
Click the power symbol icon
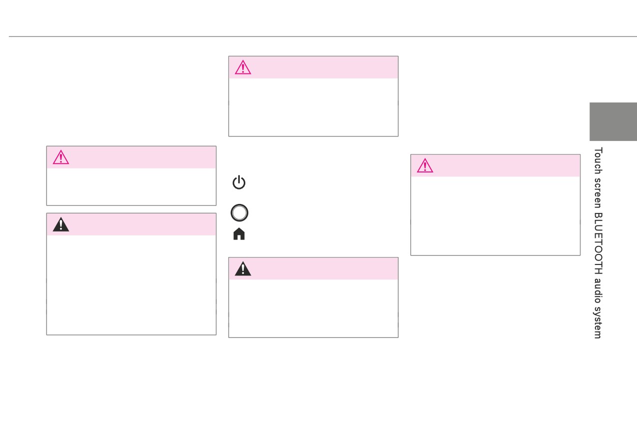[x=239, y=182]
